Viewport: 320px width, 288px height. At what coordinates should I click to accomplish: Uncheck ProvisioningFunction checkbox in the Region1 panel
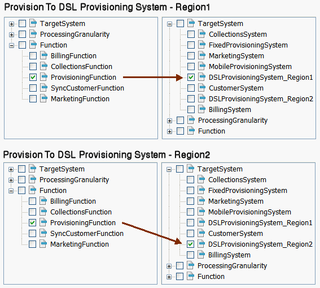pos(33,78)
